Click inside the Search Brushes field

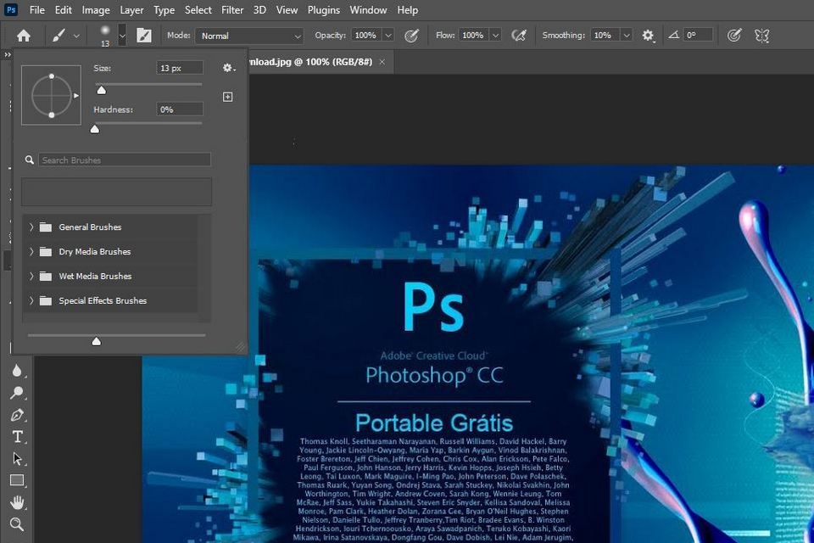click(123, 160)
